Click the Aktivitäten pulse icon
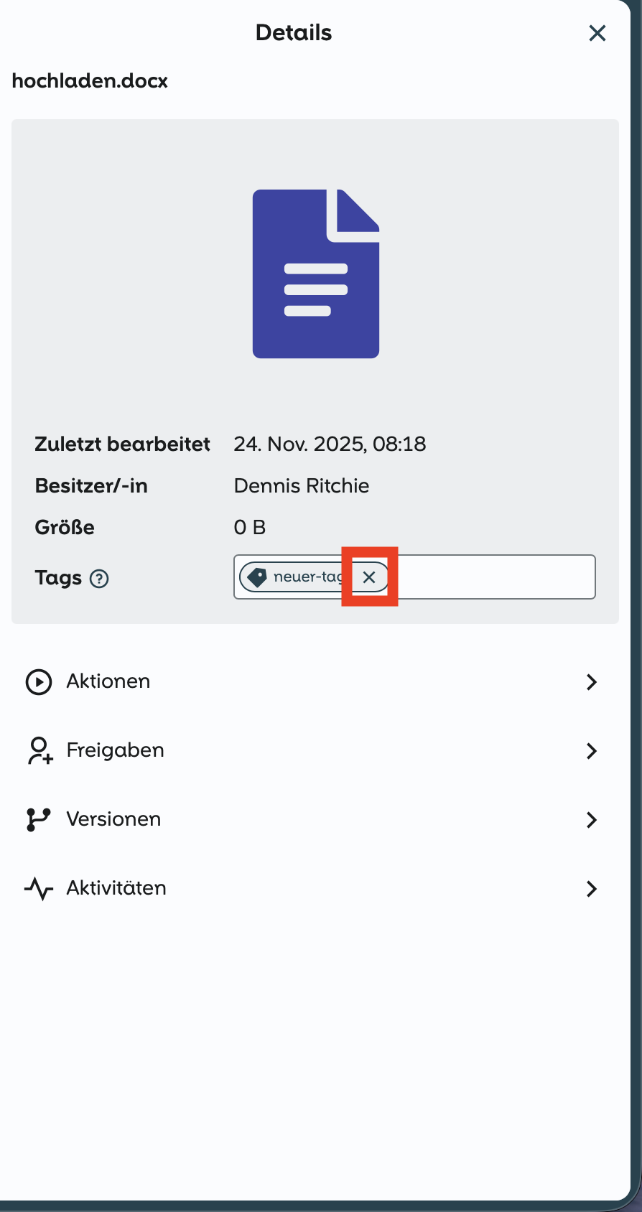This screenshot has height=1212, width=642. coord(39,889)
